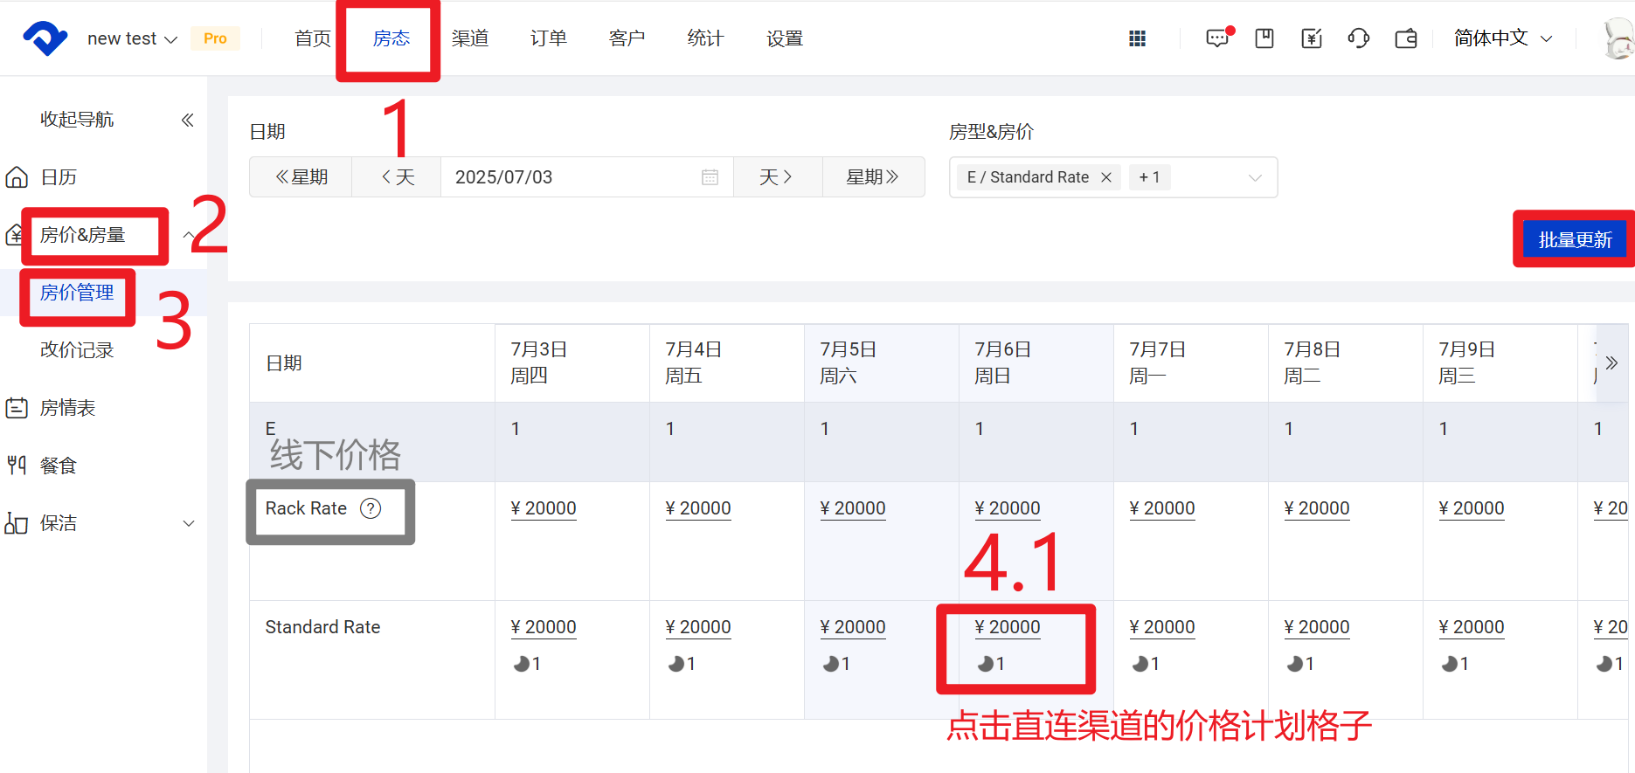
Task: Expand the 保洁 sidebar menu
Action: coord(188,523)
